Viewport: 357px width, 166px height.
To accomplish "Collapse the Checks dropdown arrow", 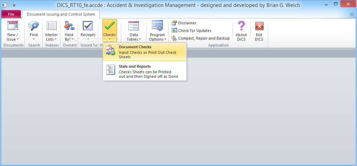I will click(x=109, y=39).
